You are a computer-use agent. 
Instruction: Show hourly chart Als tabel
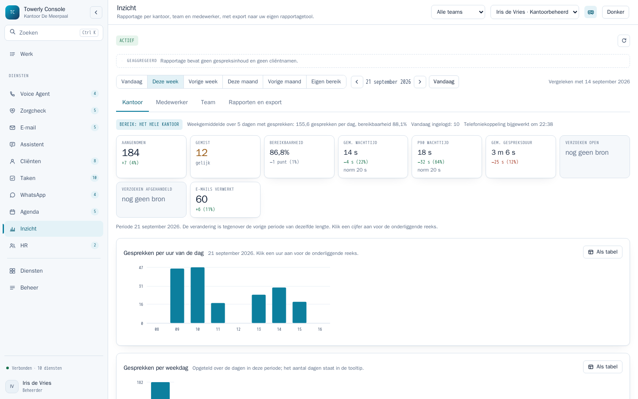pos(603,252)
